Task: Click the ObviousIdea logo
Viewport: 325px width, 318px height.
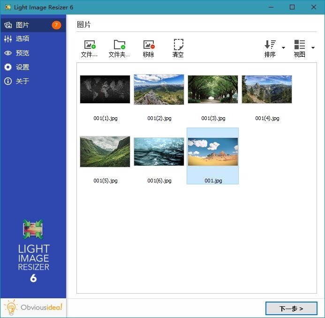Action: point(33,308)
